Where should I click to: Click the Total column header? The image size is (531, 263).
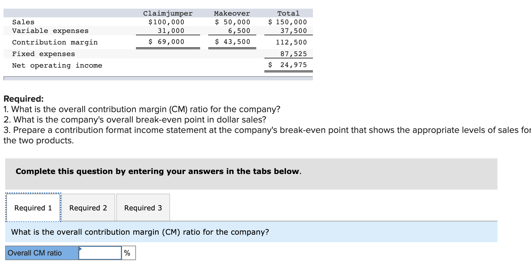(x=288, y=13)
